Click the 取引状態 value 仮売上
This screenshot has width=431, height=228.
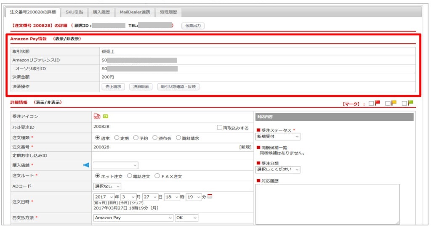click(x=108, y=51)
